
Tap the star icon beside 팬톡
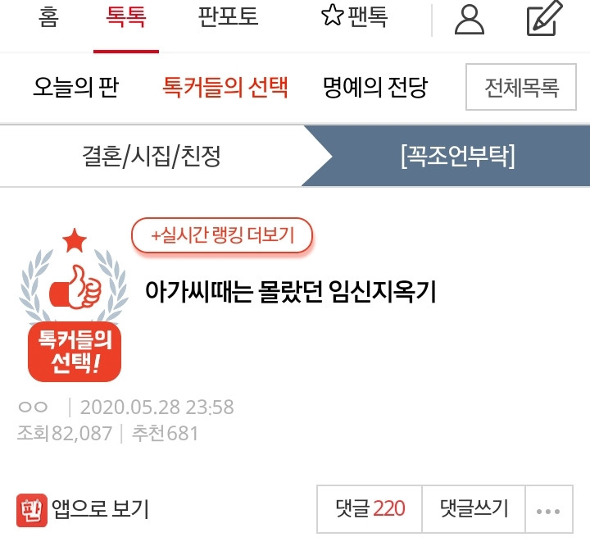332,16
